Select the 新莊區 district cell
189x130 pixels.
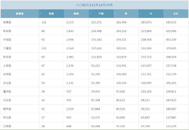pyautogui.click(x=7, y=31)
